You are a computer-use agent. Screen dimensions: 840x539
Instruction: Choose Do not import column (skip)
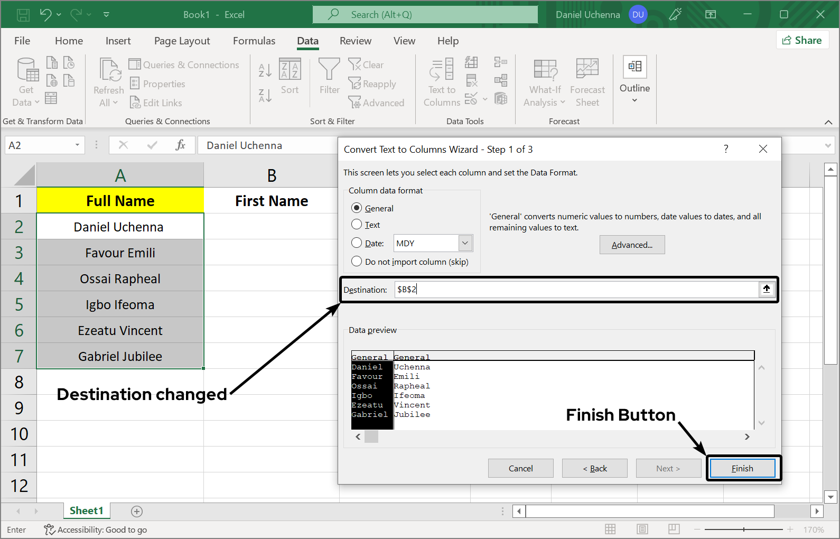pos(357,262)
